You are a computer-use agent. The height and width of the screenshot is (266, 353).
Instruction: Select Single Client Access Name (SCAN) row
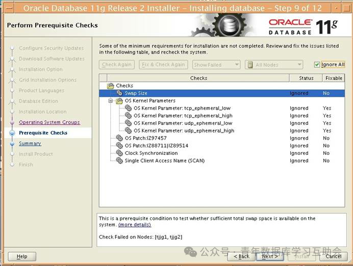(x=222, y=161)
